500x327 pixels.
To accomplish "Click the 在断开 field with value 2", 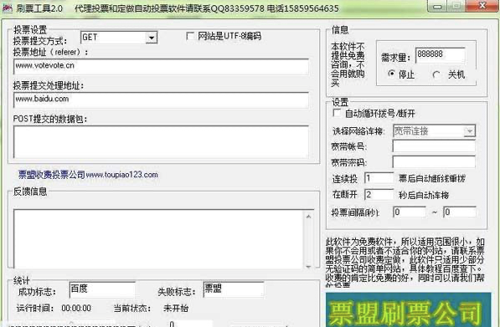I will click(379, 195).
